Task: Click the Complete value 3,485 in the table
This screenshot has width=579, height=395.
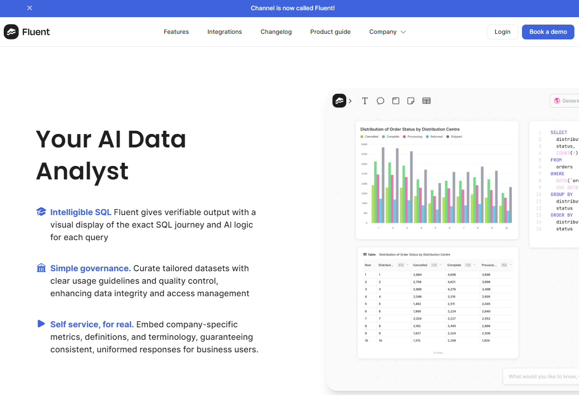Action: 452,326
